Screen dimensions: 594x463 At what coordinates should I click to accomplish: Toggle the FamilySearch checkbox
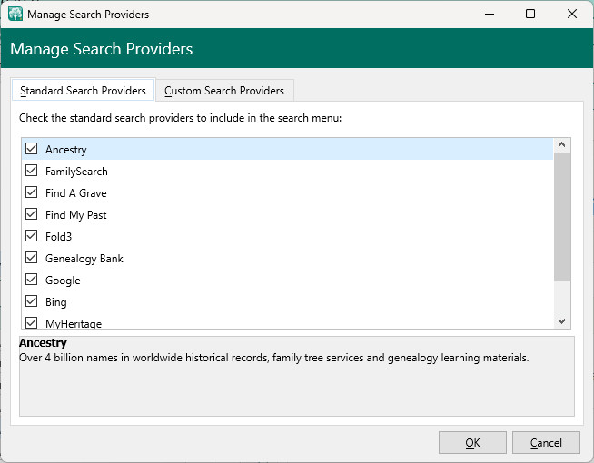point(32,171)
